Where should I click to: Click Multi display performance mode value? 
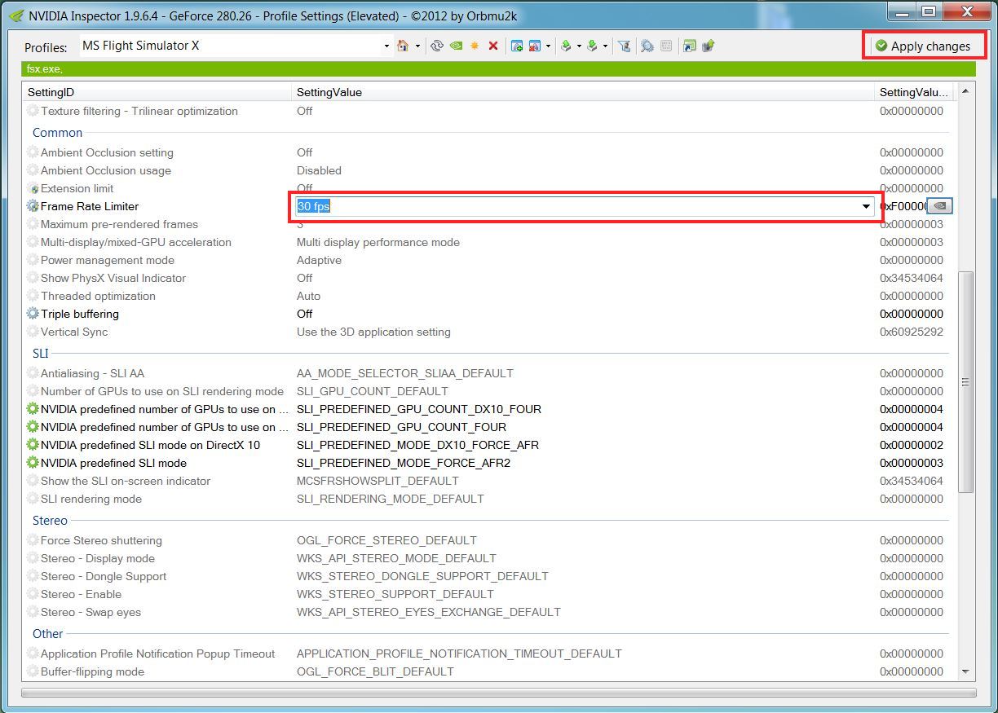(378, 242)
